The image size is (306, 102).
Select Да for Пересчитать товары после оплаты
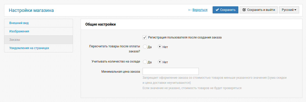pos(145,47)
